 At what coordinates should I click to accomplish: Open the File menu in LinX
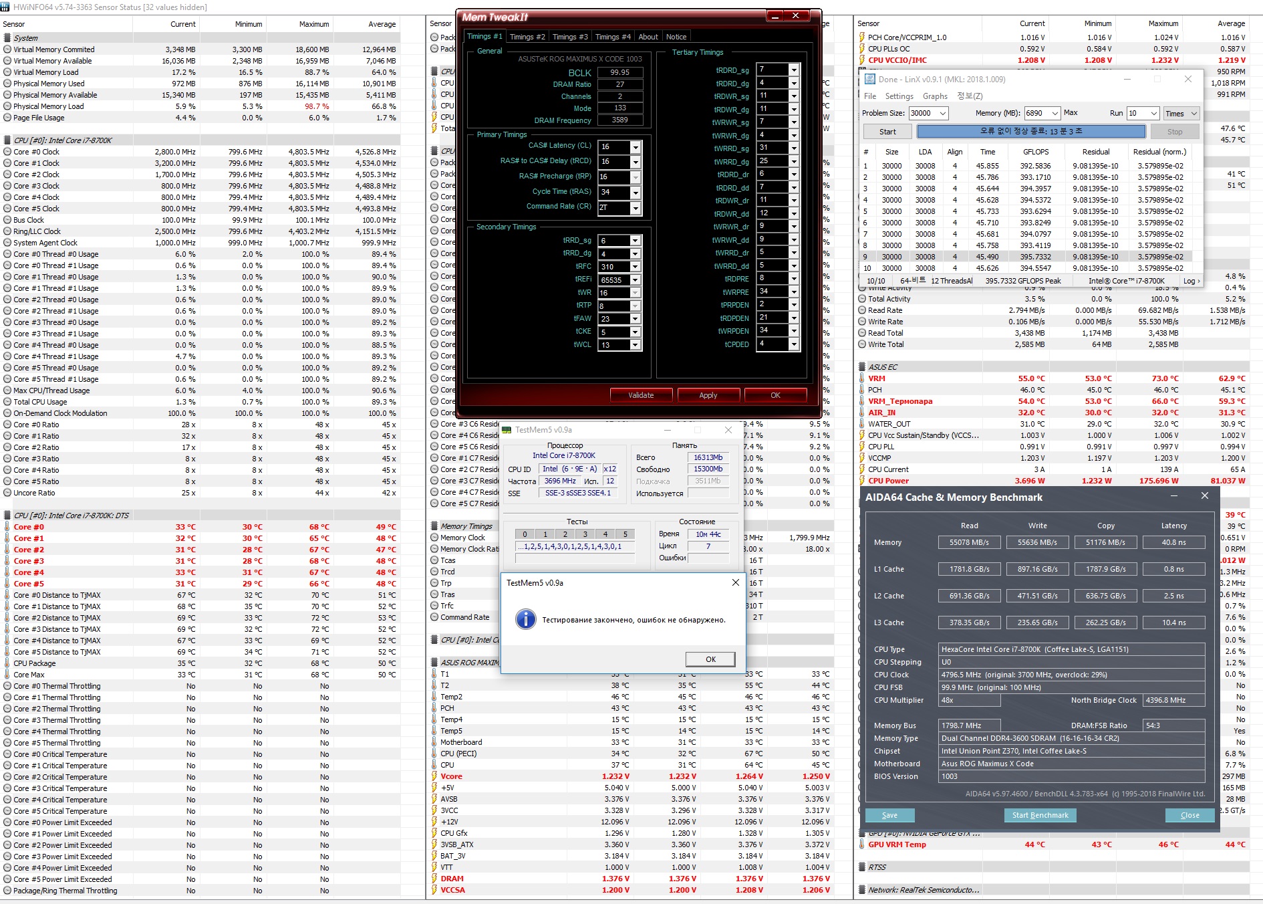pyautogui.click(x=870, y=96)
